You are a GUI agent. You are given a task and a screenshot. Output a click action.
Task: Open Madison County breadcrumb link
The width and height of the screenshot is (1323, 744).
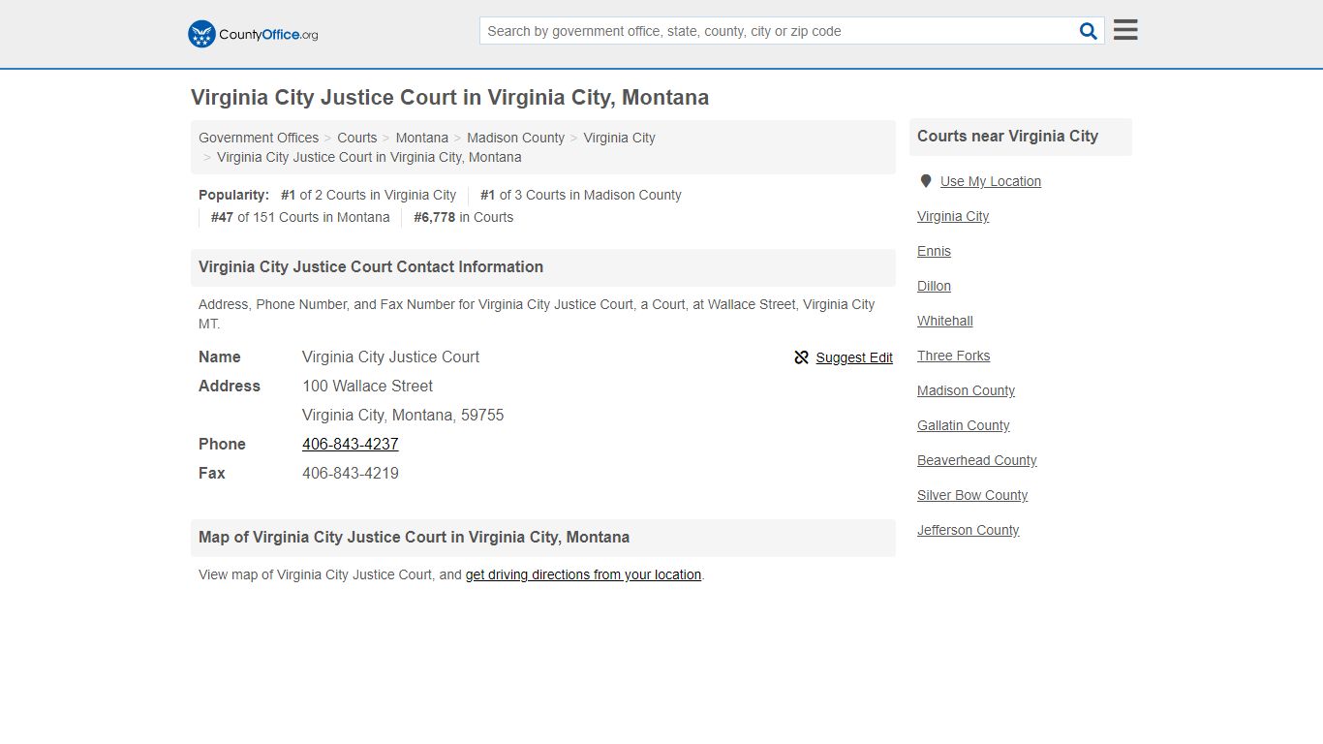(516, 138)
